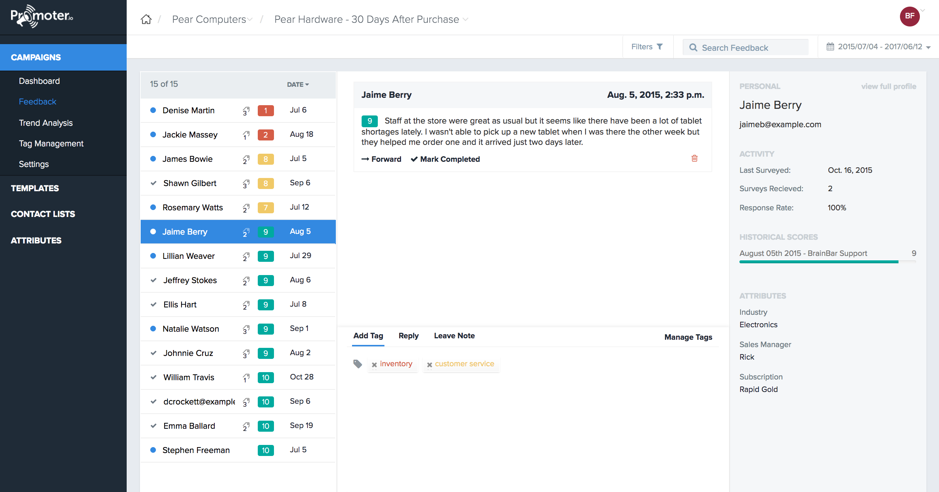Click Mark Completed

click(x=445, y=159)
